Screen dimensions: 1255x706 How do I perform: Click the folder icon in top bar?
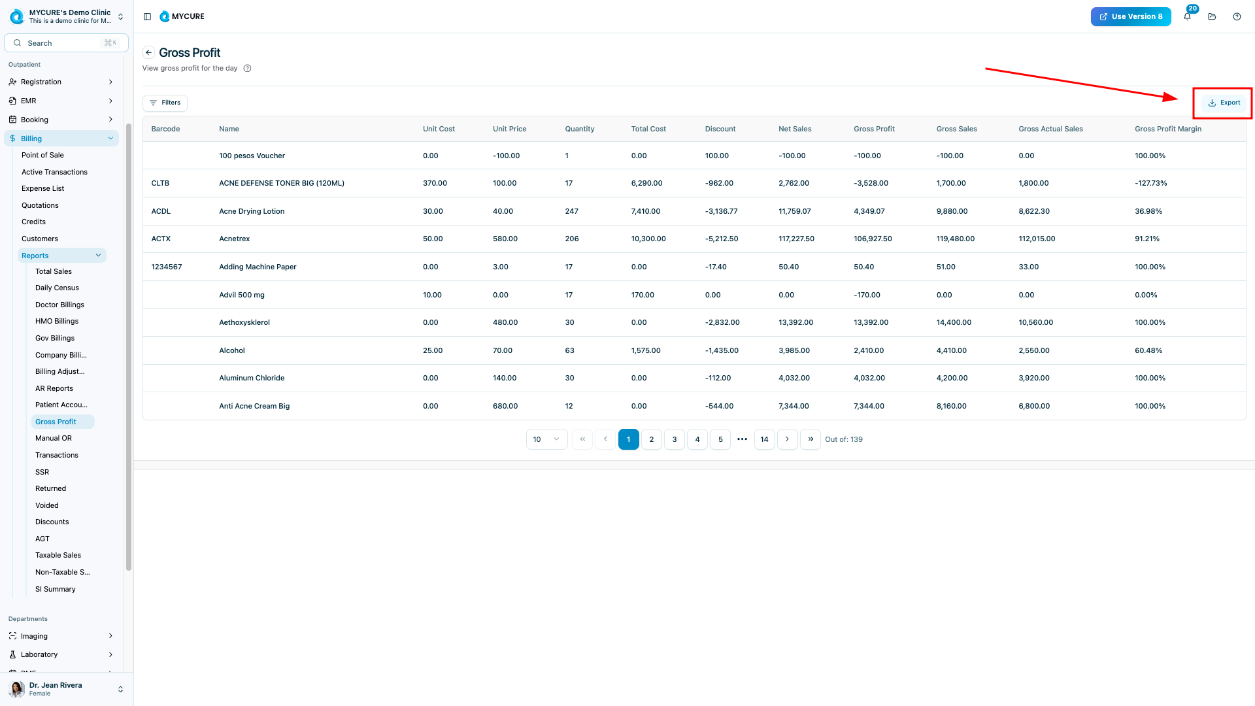(1212, 16)
